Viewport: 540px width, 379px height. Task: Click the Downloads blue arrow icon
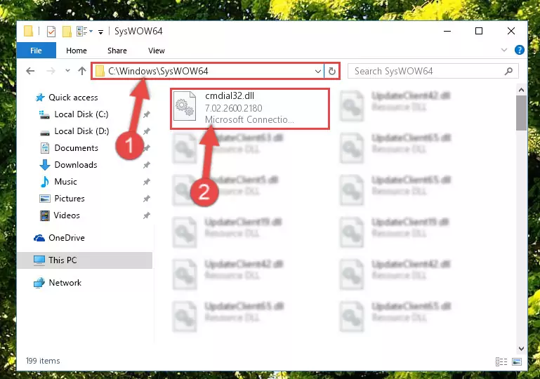(x=45, y=165)
